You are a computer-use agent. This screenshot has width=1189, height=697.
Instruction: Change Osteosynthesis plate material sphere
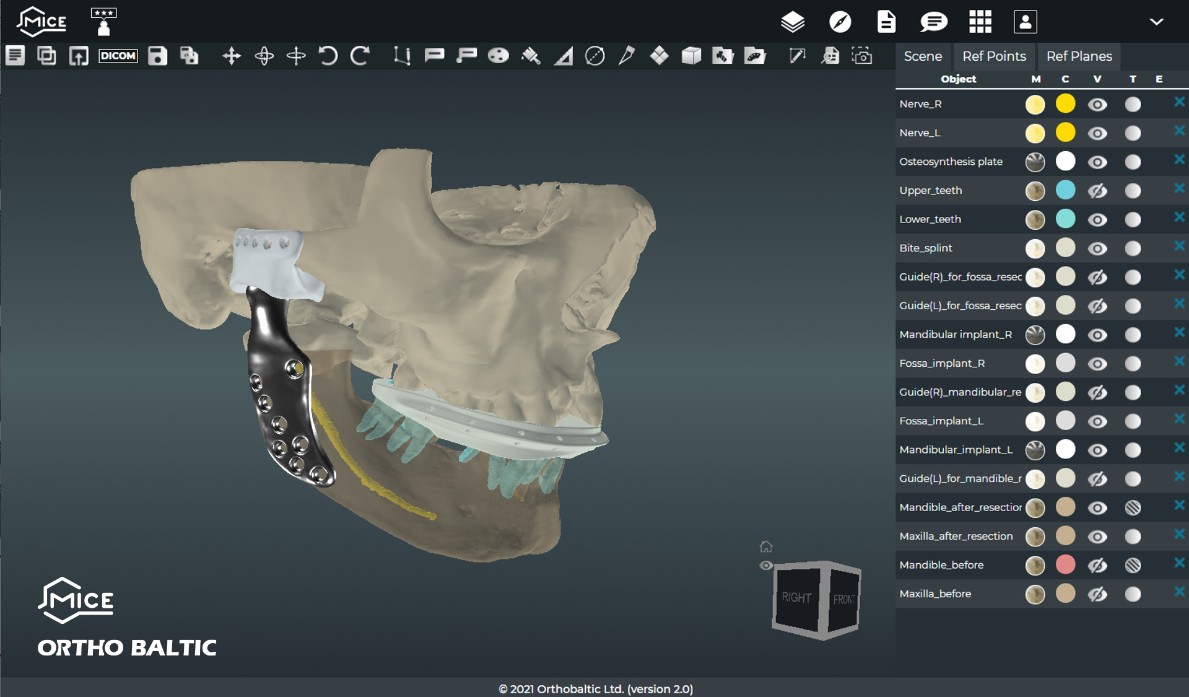1035,162
